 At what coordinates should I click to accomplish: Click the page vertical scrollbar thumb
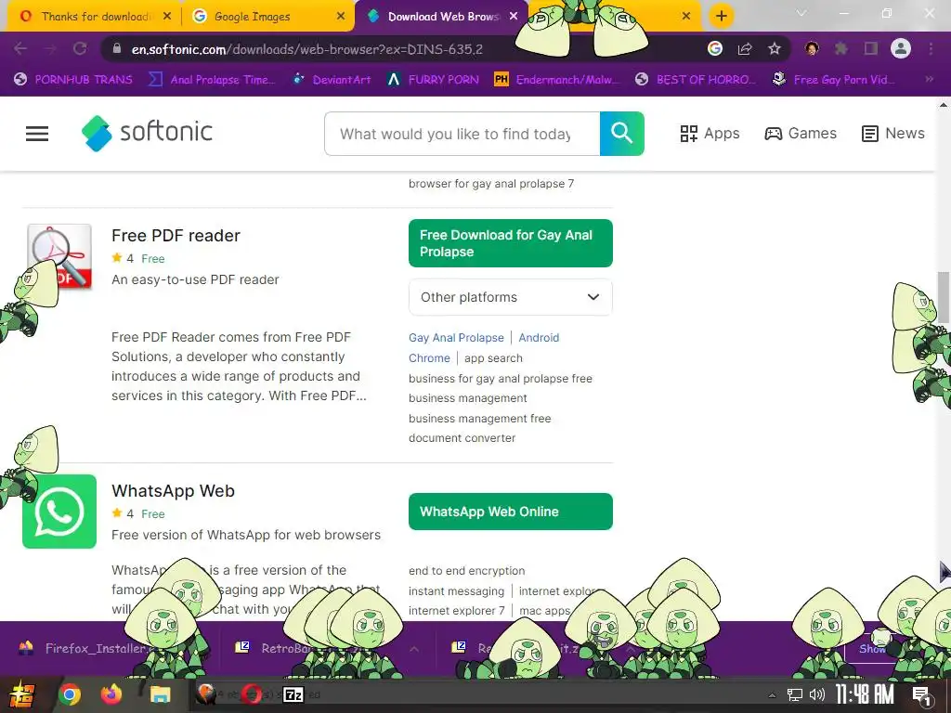click(944, 297)
